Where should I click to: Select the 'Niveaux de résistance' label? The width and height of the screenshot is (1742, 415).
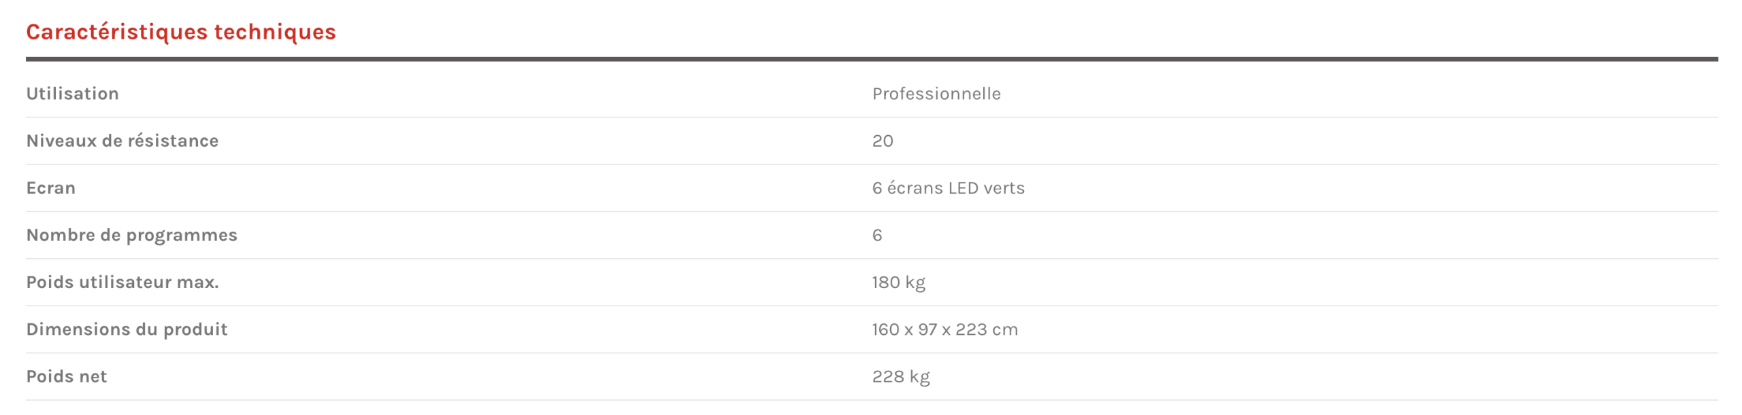point(122,141)
